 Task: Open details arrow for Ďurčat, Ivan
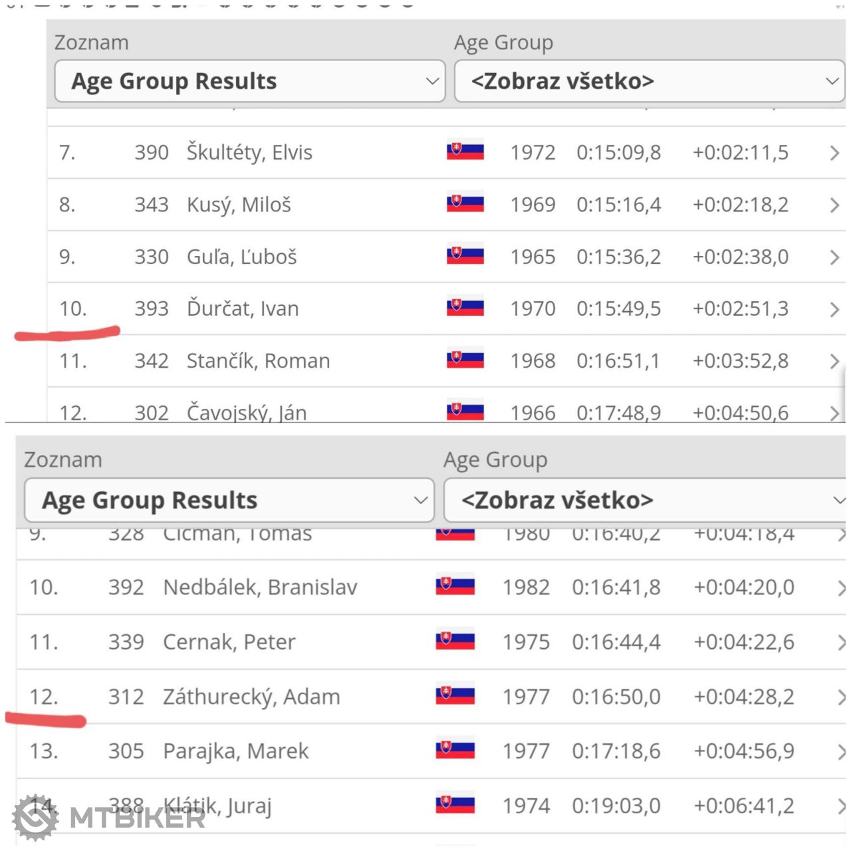(x=834, y=309)
